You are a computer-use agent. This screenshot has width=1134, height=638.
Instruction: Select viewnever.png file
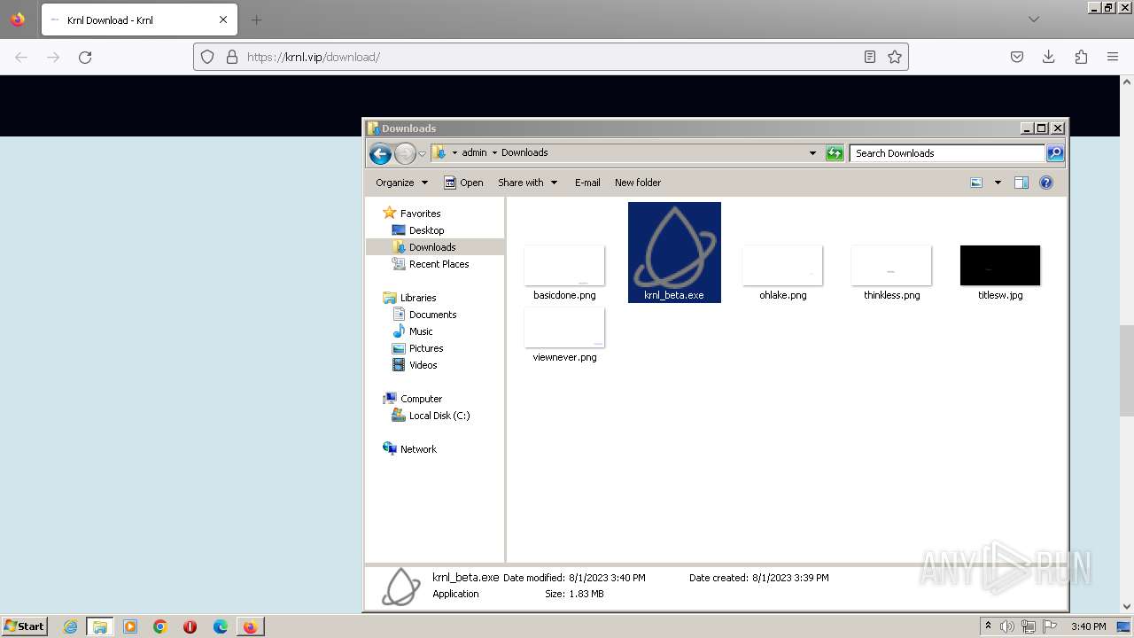pyautogui.click(x=564, y=335)
